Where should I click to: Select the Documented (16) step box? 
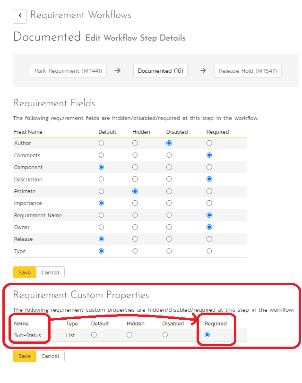[x=160, y=71]
